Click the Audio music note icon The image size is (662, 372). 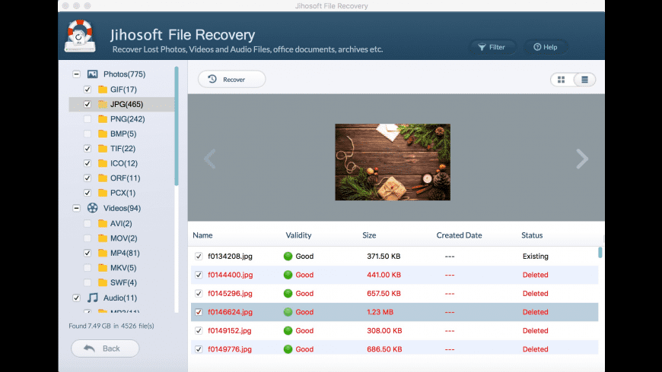pos(93,298)
